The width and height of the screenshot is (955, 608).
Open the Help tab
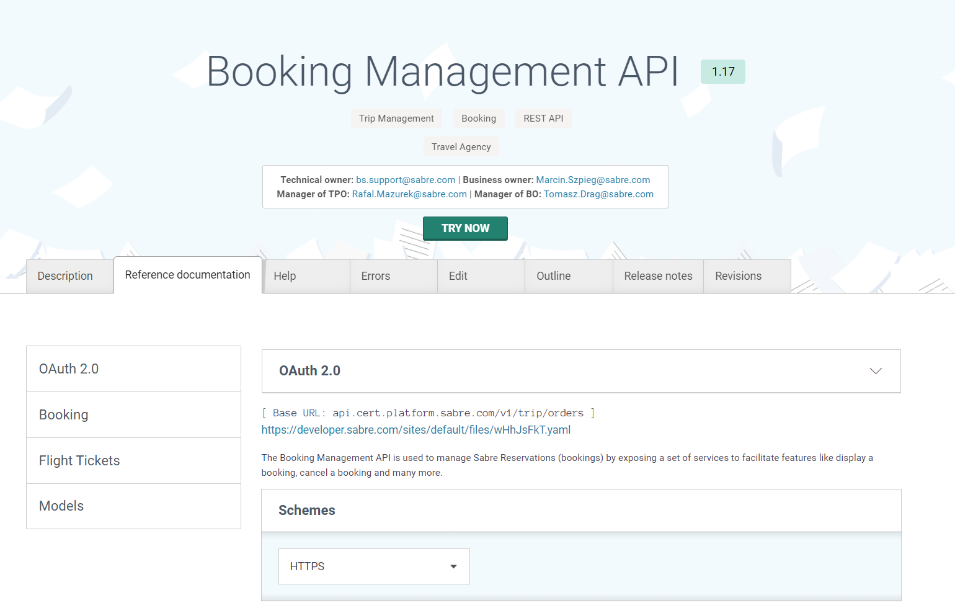click(306, 276)
